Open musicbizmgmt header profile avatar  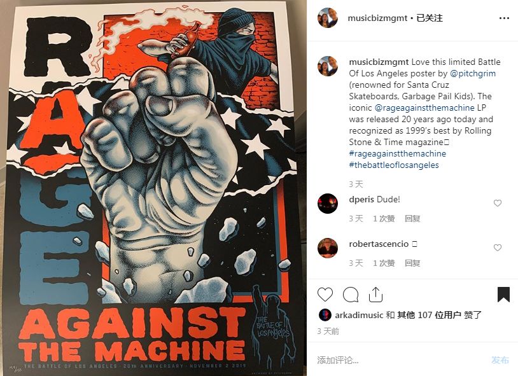click(x=328, y=18)
